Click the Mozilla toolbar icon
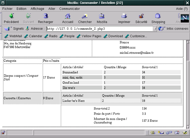This screenshot has height=138, width=190. click(x=102, y=16)
